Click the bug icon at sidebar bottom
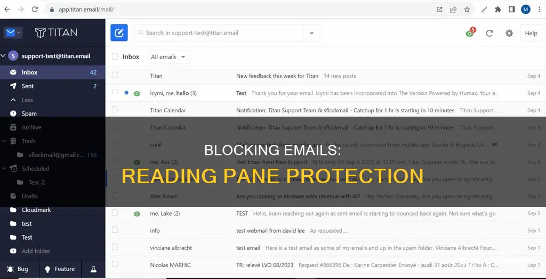 (x=10, y=269)
